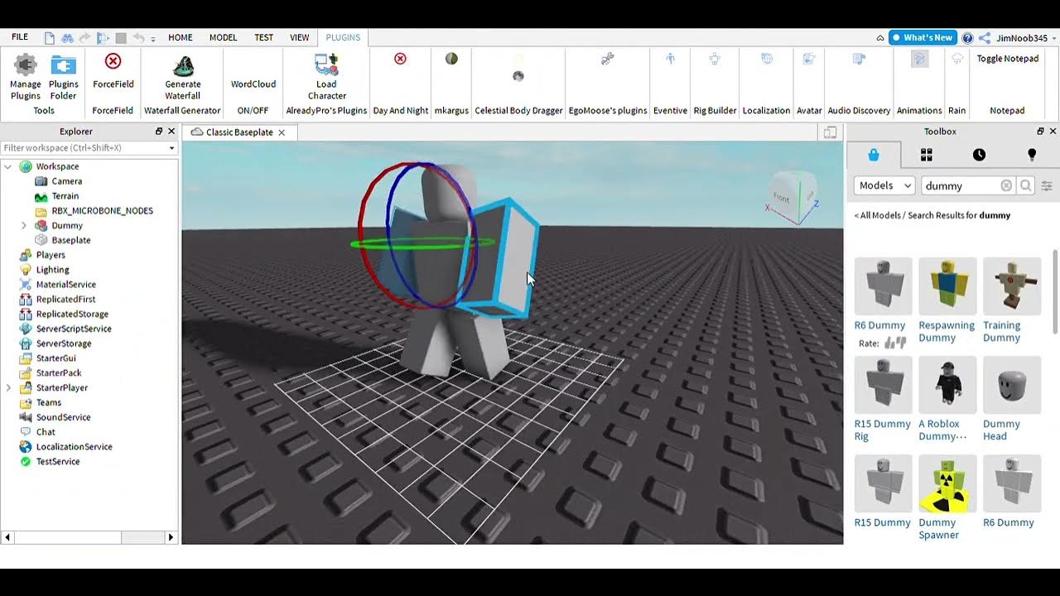Click the Rain plugin icon

[x=957, y=59]
